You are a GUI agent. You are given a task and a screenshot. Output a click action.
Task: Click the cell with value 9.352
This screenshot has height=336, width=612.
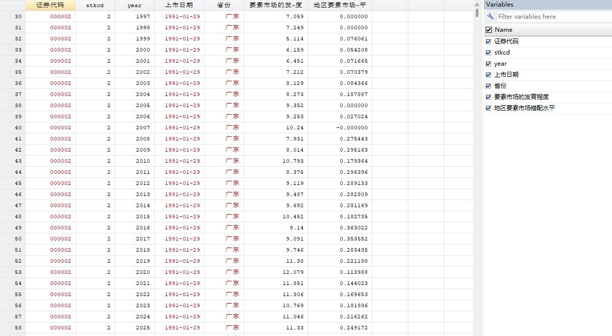pyautogui.click(x=276, y=105)
